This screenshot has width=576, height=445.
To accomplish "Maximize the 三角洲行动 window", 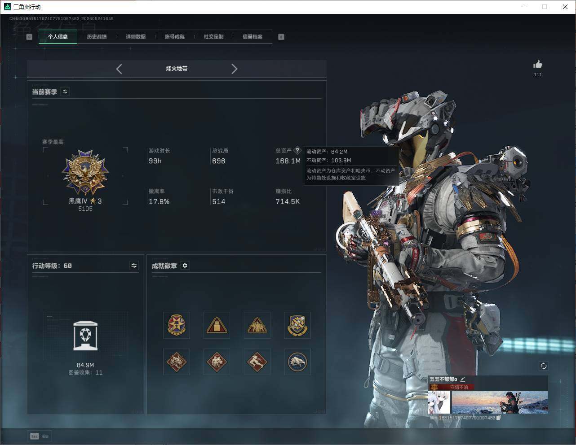I will click(x=545, y=7).
